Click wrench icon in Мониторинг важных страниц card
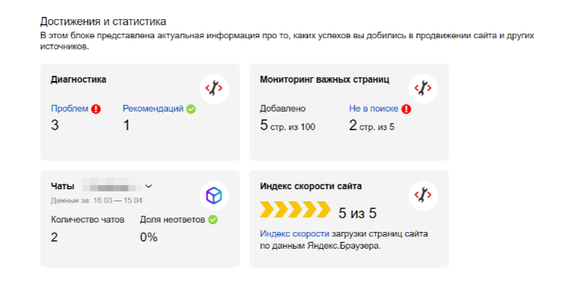The image size is (565, 297). tap(423, 88)
